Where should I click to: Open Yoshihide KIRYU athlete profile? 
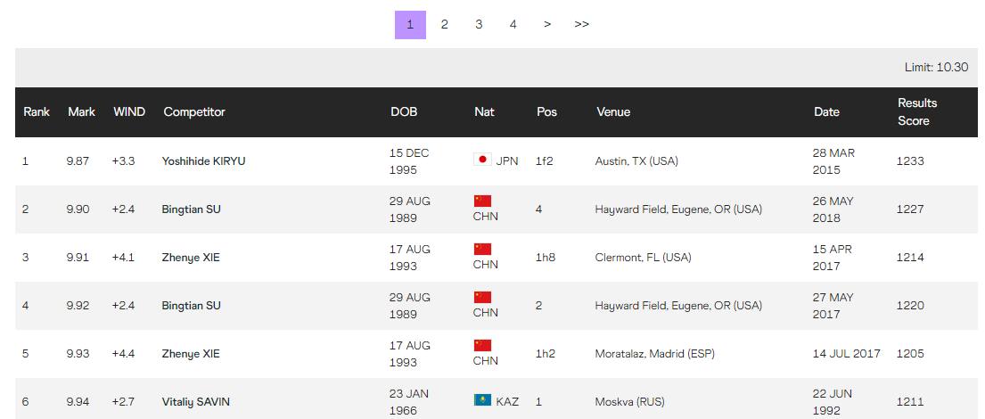click(203, 160)
